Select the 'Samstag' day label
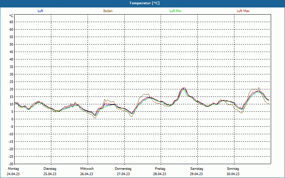 pyautogui.click(x=197, y=169)
